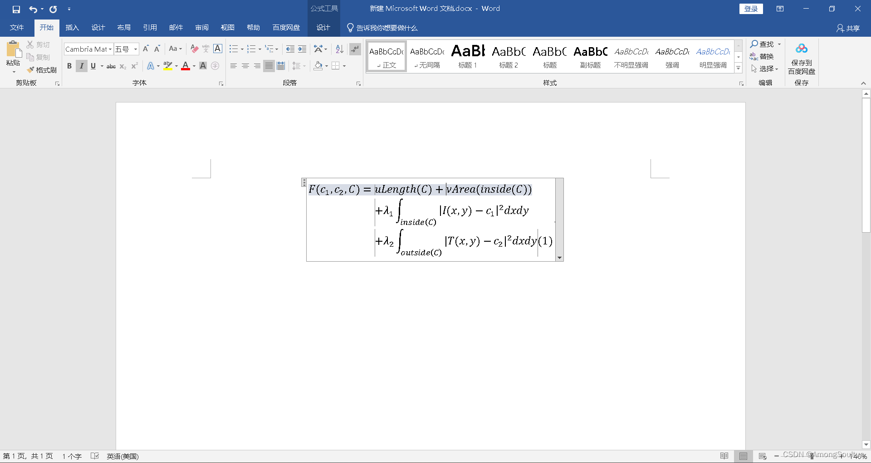Apply the yellow text highlight color

pos(167,66)
